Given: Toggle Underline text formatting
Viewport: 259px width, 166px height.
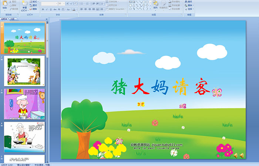Looking at the screenshot, I should coord(51,9).
